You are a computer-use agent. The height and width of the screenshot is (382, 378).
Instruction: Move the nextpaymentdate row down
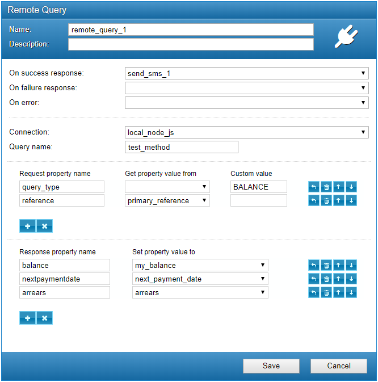(351, 279)
